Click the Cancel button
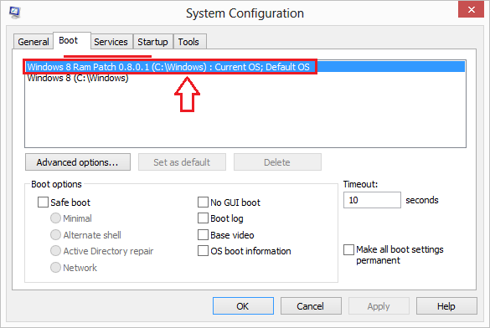The height and width of the screenshot is (328, 490). coord(311,306)
